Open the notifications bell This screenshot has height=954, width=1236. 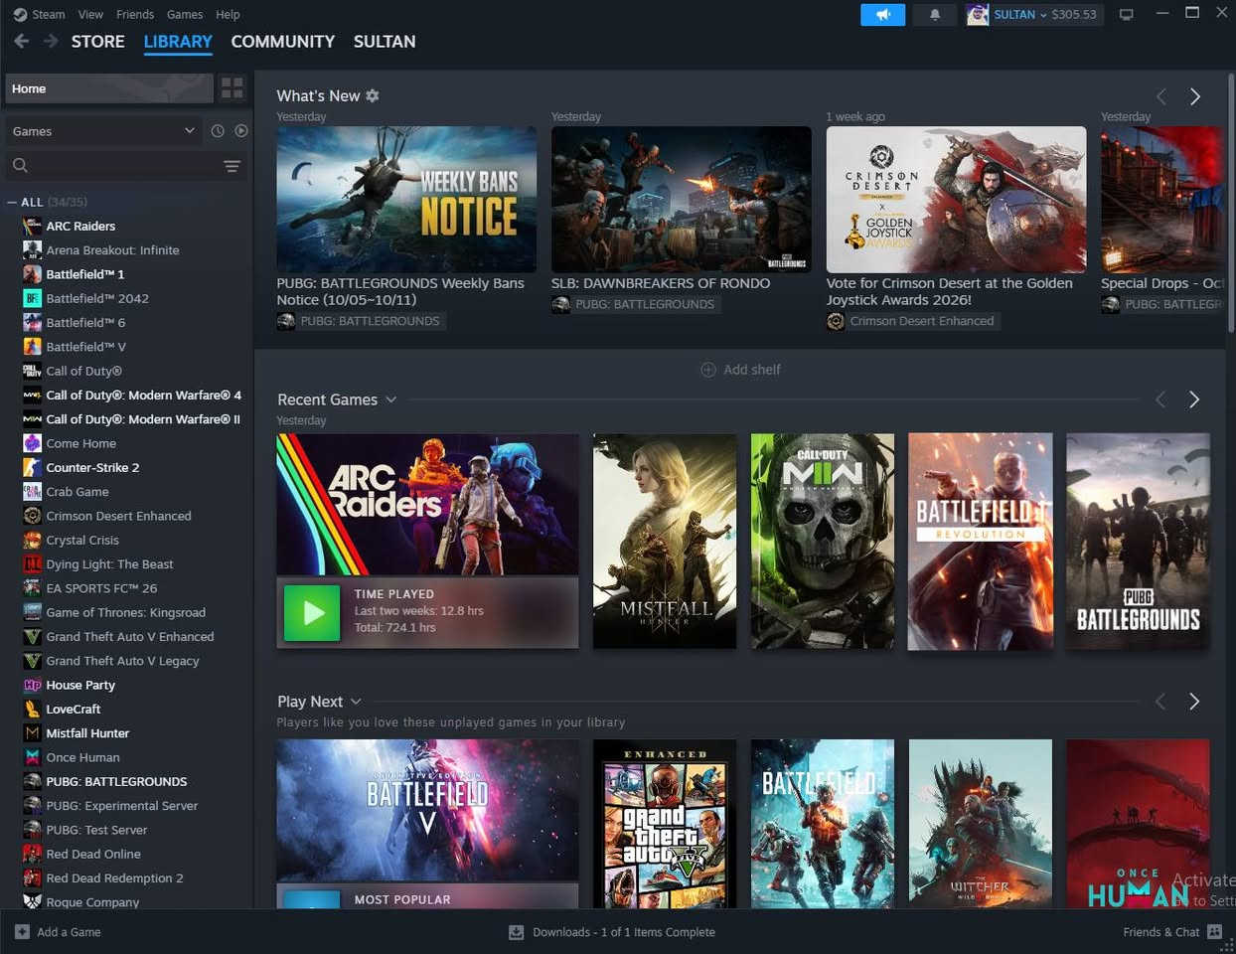coord(935,15)
